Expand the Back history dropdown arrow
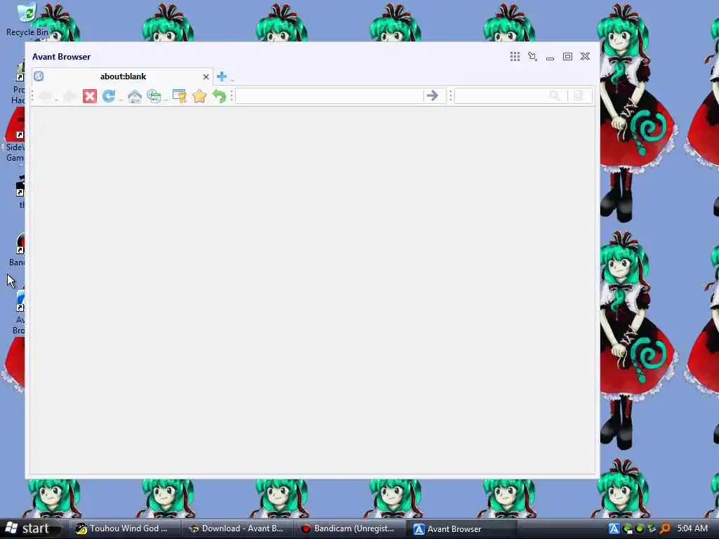Image resolution: width=719 pixels, height=539 pixels. coord(57,99)
